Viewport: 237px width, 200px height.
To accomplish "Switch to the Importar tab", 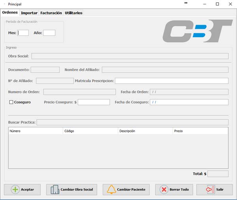I will click(29, 13).
